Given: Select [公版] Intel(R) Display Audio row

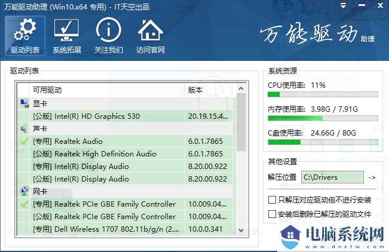Looking at the screenshot, I should pyautogui.click(x=125, y=179).
